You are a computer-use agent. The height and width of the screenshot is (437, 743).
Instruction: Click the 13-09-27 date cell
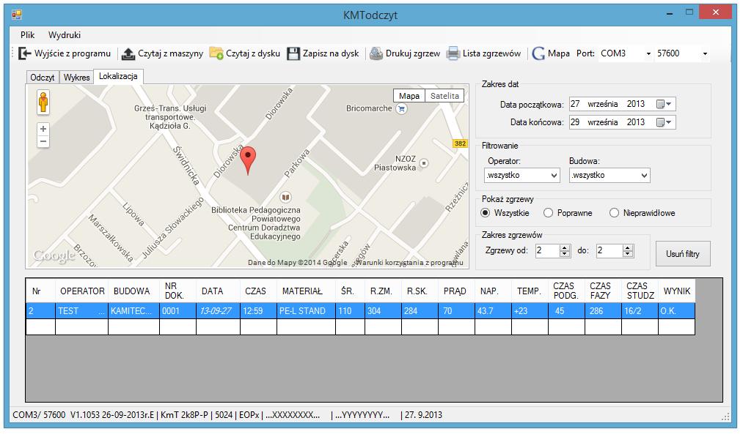(x=218, y=311)
